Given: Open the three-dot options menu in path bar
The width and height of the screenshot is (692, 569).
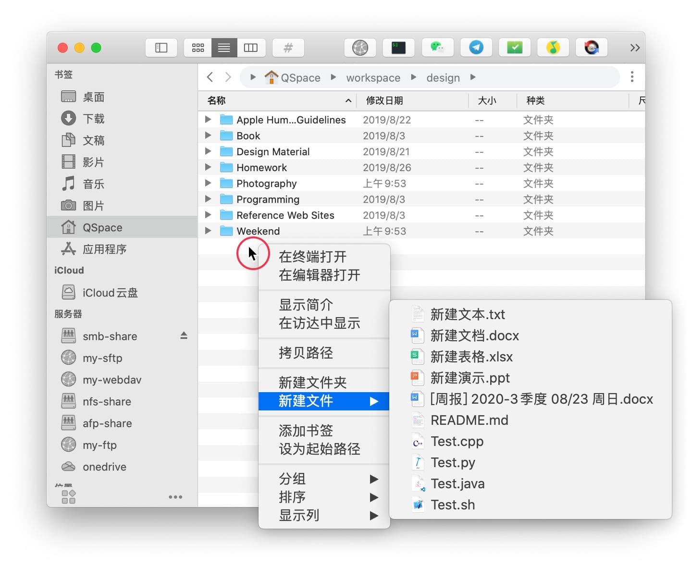Looking at the screenshot, I should pos(632,77).
